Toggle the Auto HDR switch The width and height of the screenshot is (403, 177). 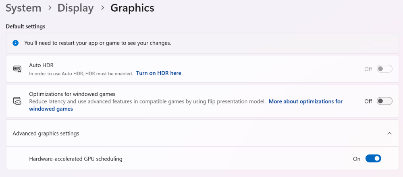coord(384,69)
